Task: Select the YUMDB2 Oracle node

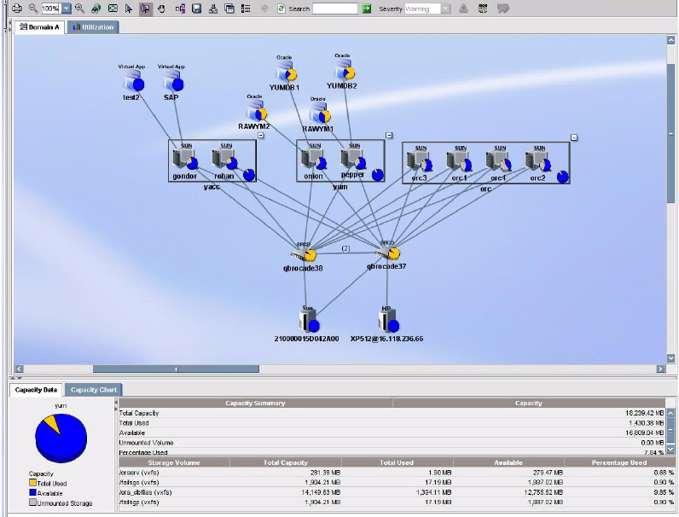Action: pyautogui.click(x=345, y=71)
